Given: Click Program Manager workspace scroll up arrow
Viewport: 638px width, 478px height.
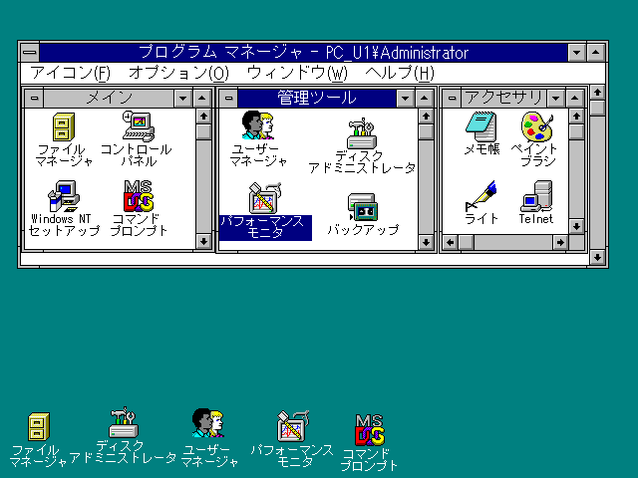Looking at the screenshot, I should tap(597, 93).
